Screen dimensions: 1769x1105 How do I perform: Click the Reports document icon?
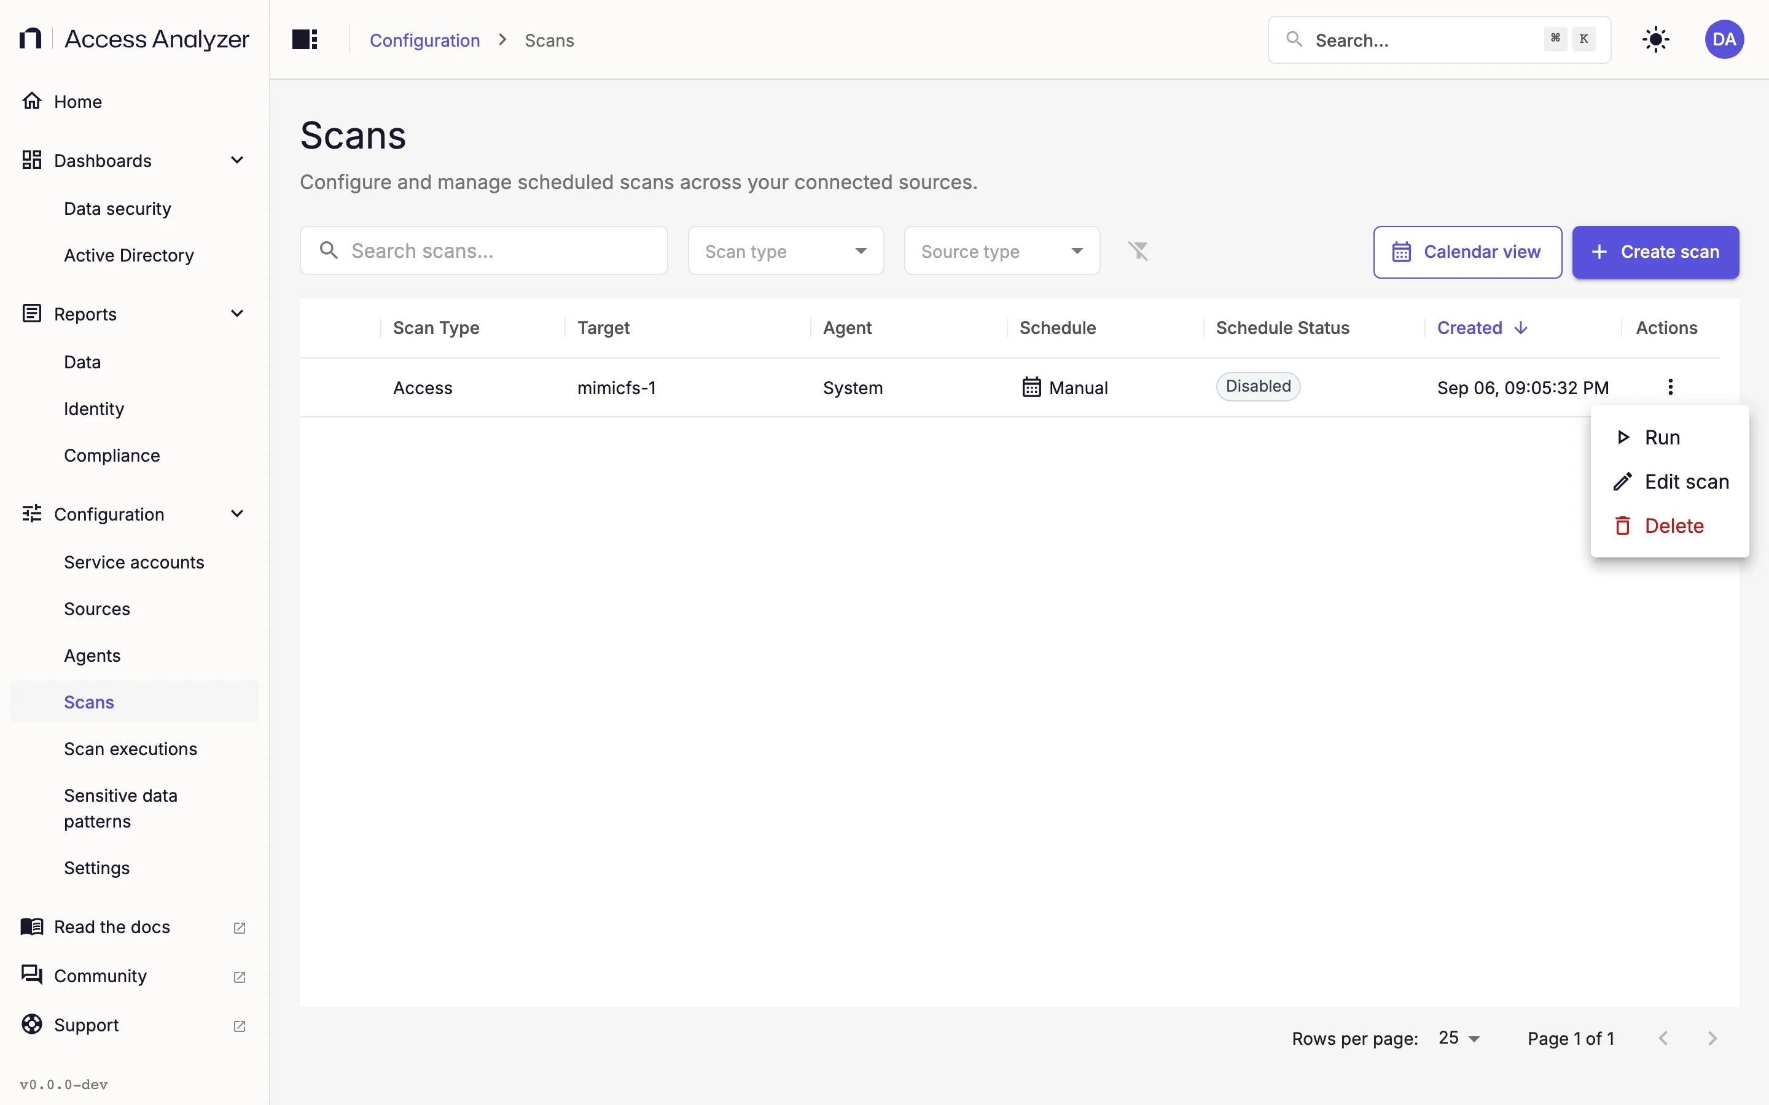tap(31, 314)
